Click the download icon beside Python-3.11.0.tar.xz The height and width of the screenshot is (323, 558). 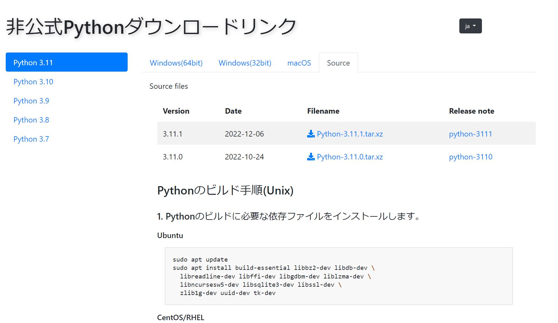coord(310,157)
